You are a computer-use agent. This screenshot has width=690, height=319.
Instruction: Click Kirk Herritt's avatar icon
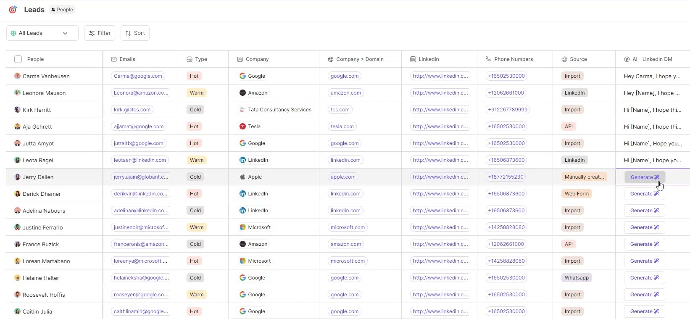[x=17, y=110]
